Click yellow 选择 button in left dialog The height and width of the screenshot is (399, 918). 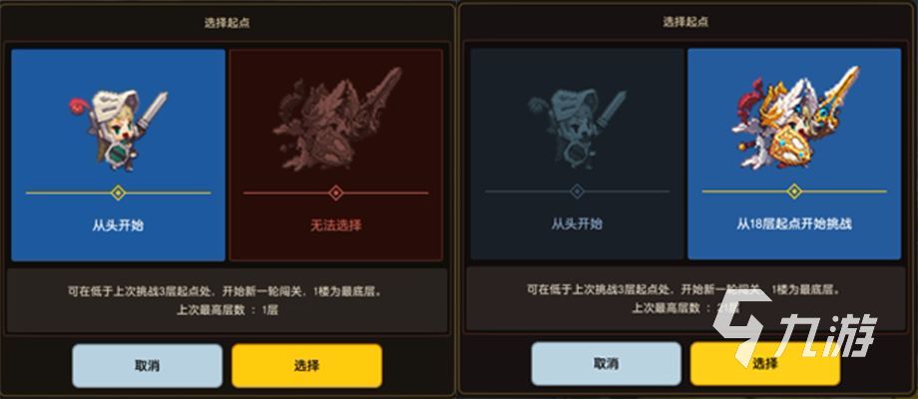306,366
